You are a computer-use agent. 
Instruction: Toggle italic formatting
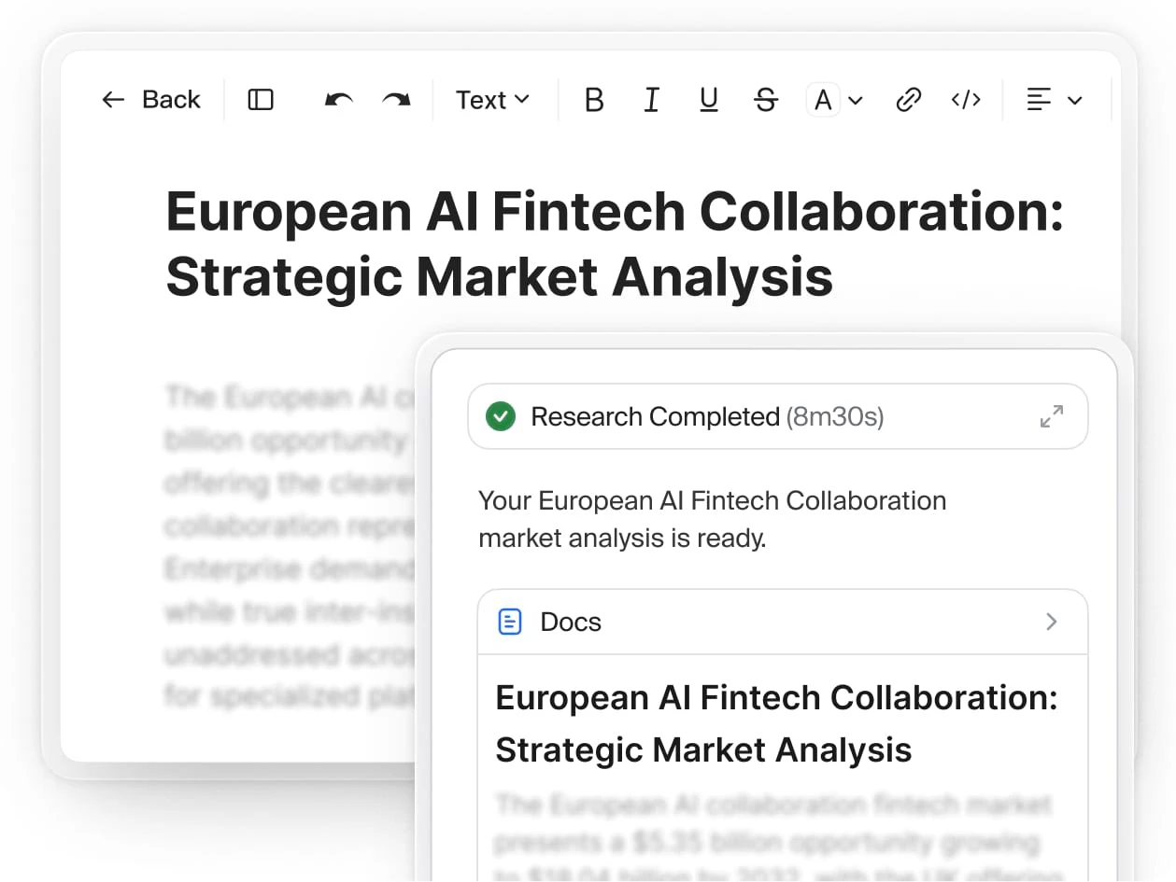tap(652, 100)
